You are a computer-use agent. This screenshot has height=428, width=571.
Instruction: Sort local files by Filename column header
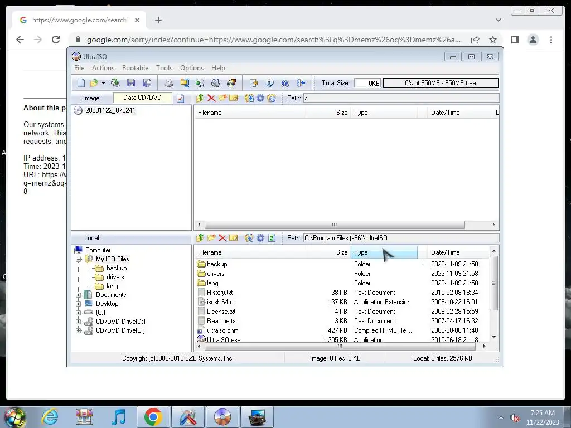[x=250, y=252]
